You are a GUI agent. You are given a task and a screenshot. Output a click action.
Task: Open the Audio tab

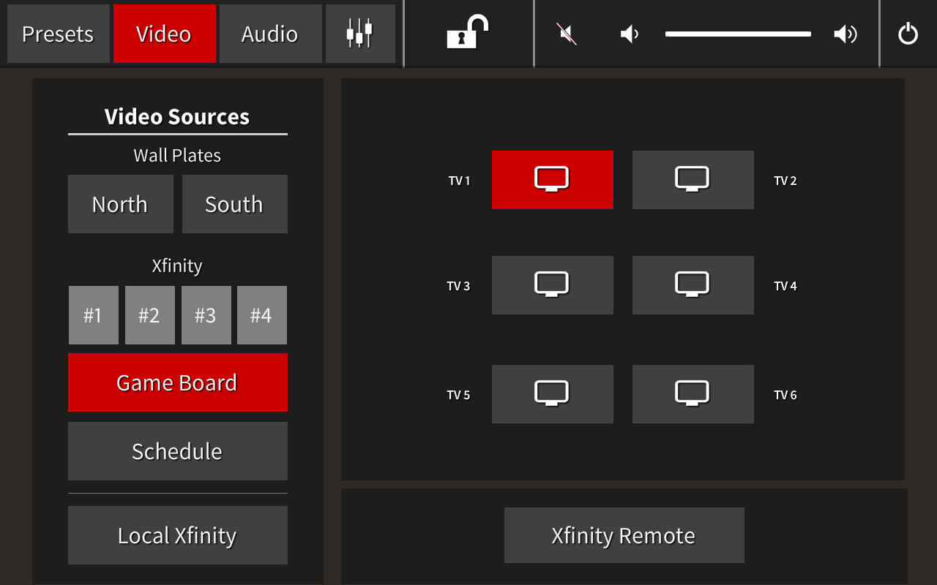270,34
